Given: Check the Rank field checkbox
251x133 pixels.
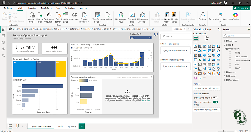Looking at the screenshot, I should click(230, 64).
